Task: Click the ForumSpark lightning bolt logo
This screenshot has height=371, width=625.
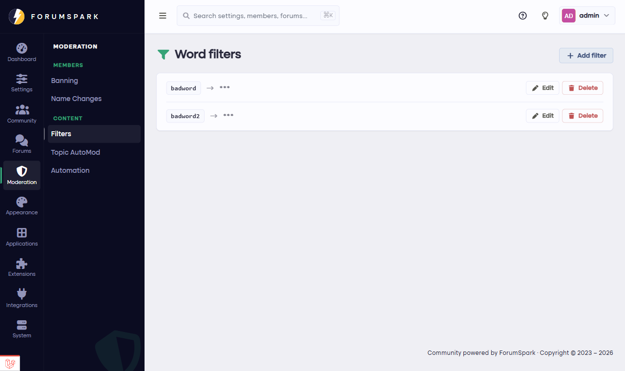Action: click(x=17, y=17)
